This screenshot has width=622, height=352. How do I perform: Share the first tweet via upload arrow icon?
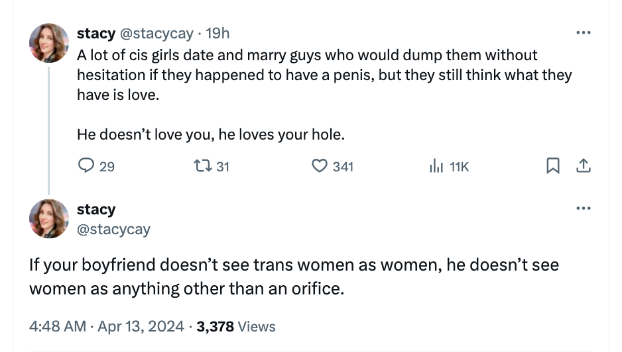(x=584, y=167)
